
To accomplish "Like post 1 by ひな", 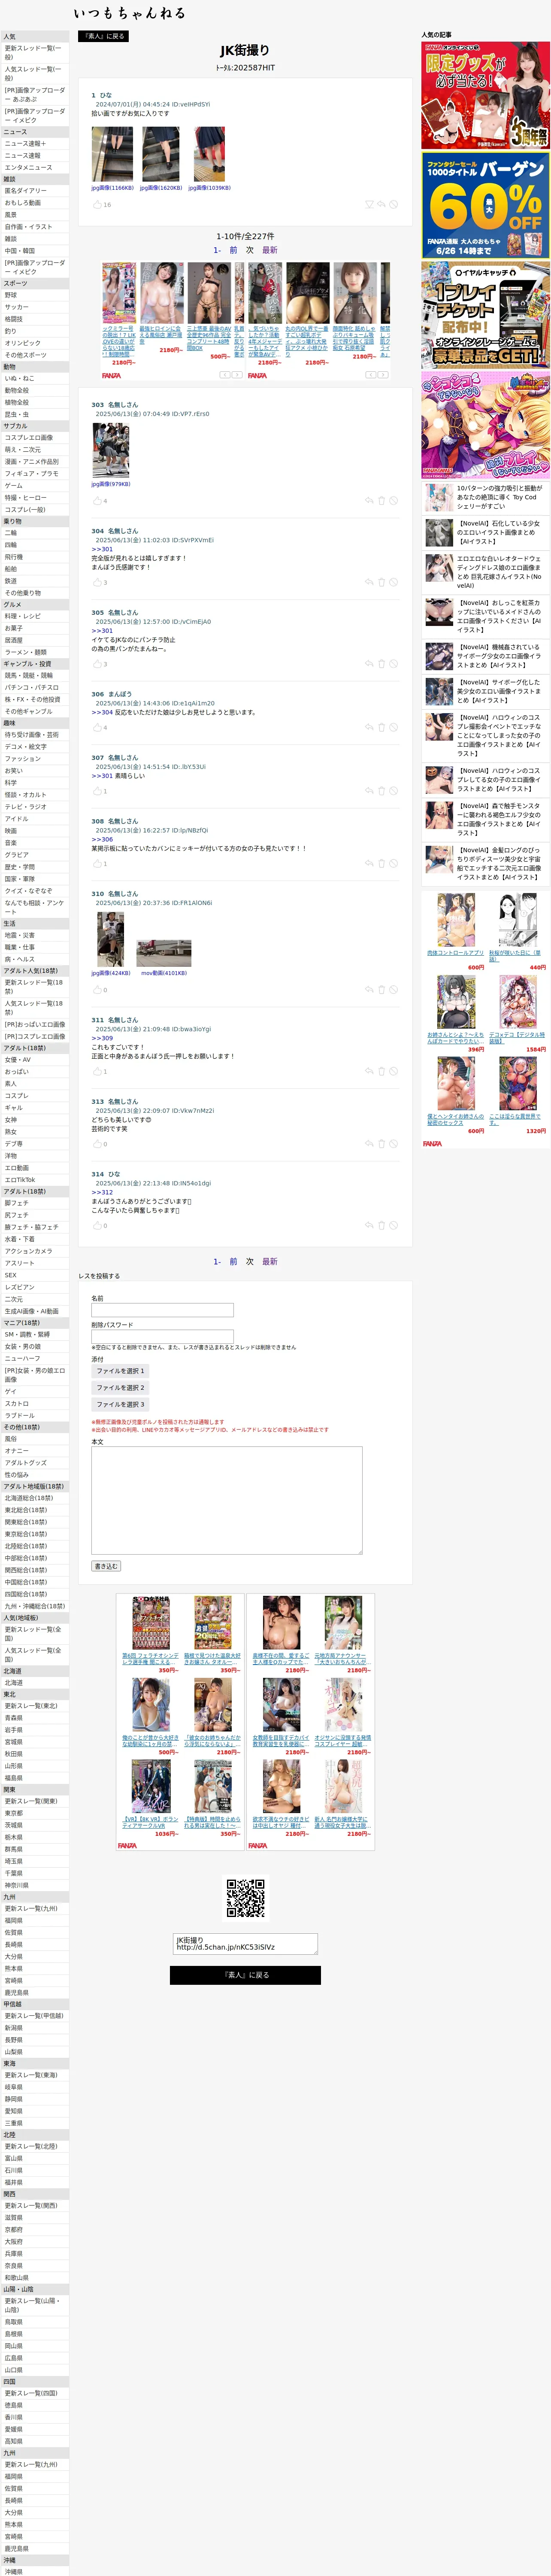I will tap(97, 204).
